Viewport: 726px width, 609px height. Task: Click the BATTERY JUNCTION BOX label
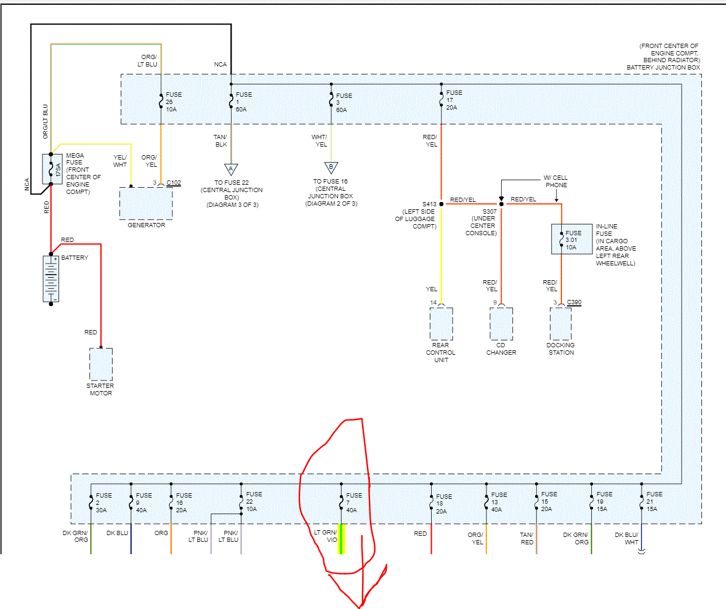point(663,68)
